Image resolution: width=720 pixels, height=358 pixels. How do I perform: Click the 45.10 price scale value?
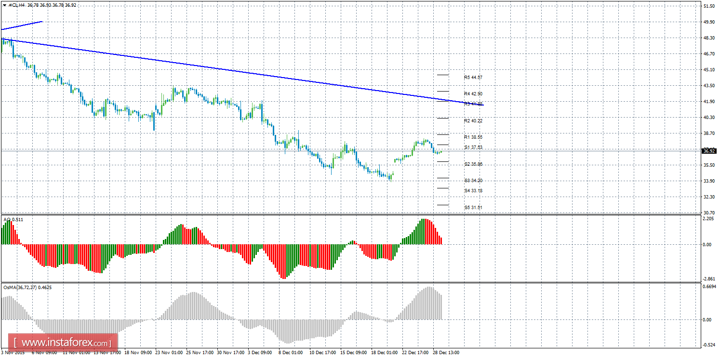click(x=709, y=70)
